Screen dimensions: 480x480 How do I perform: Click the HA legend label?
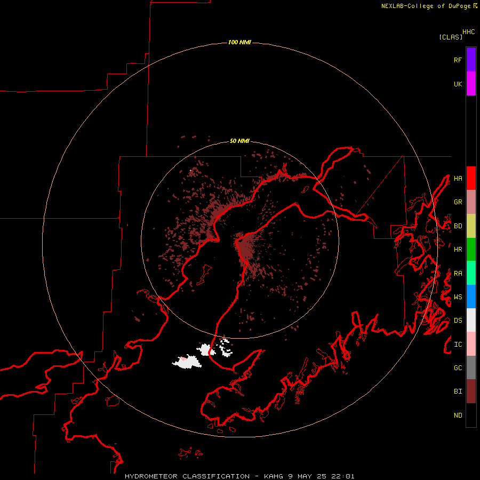[458, 178]
